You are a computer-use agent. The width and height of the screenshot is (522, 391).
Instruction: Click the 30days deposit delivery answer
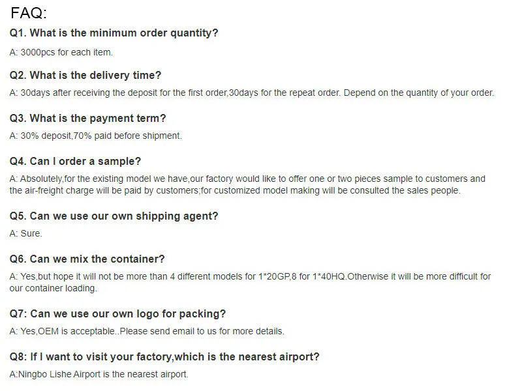(x=251, y=93)
